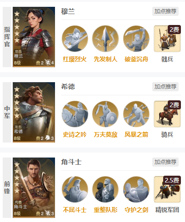Select the 风暴之箭 skill icon

coord(136,114)
